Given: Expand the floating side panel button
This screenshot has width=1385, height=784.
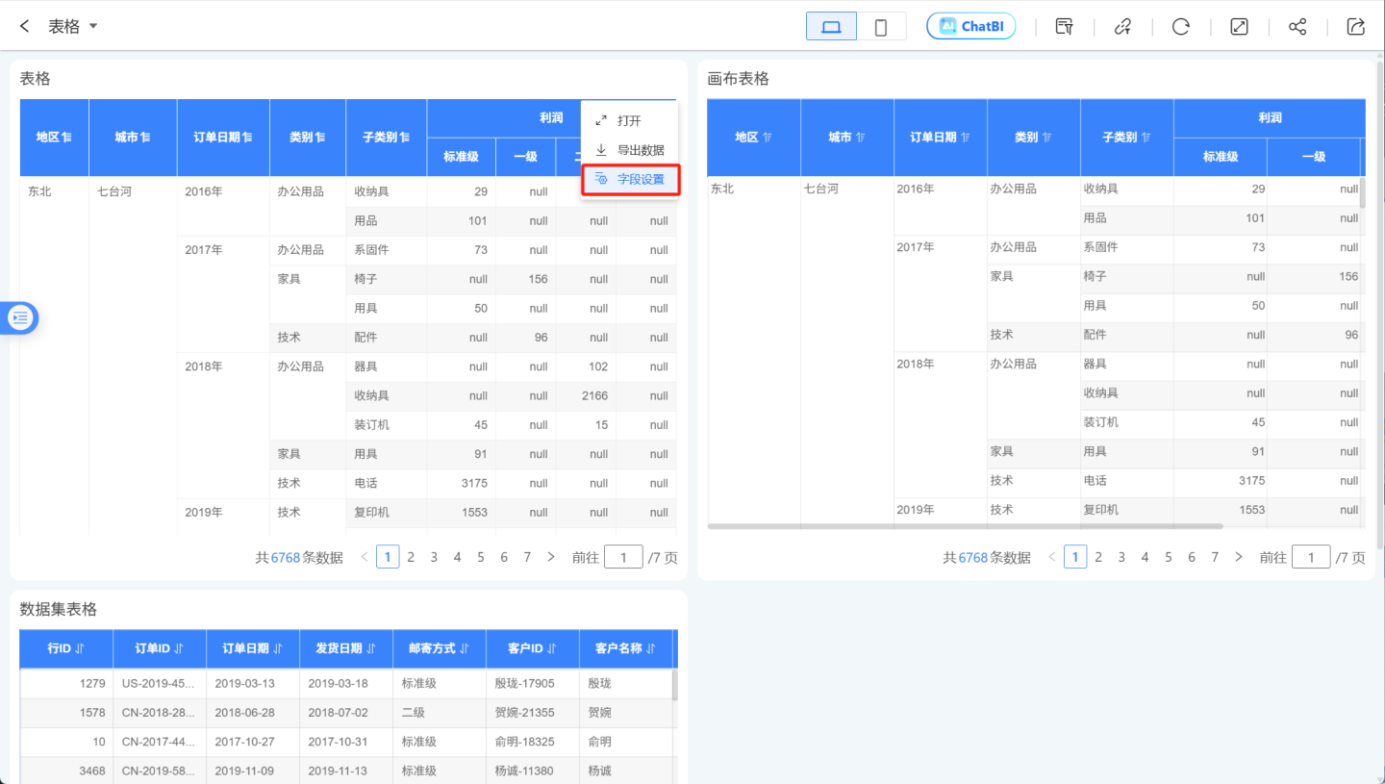Looking at the screenshot, I should (20, 317).
